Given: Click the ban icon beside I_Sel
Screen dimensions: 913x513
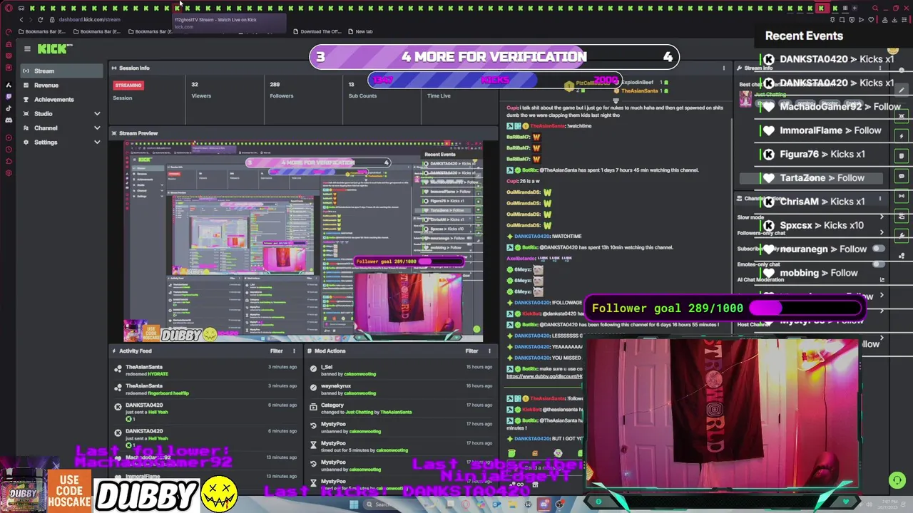Looking at the screenshot, I should pyautogui.click(x=313, y=368).
